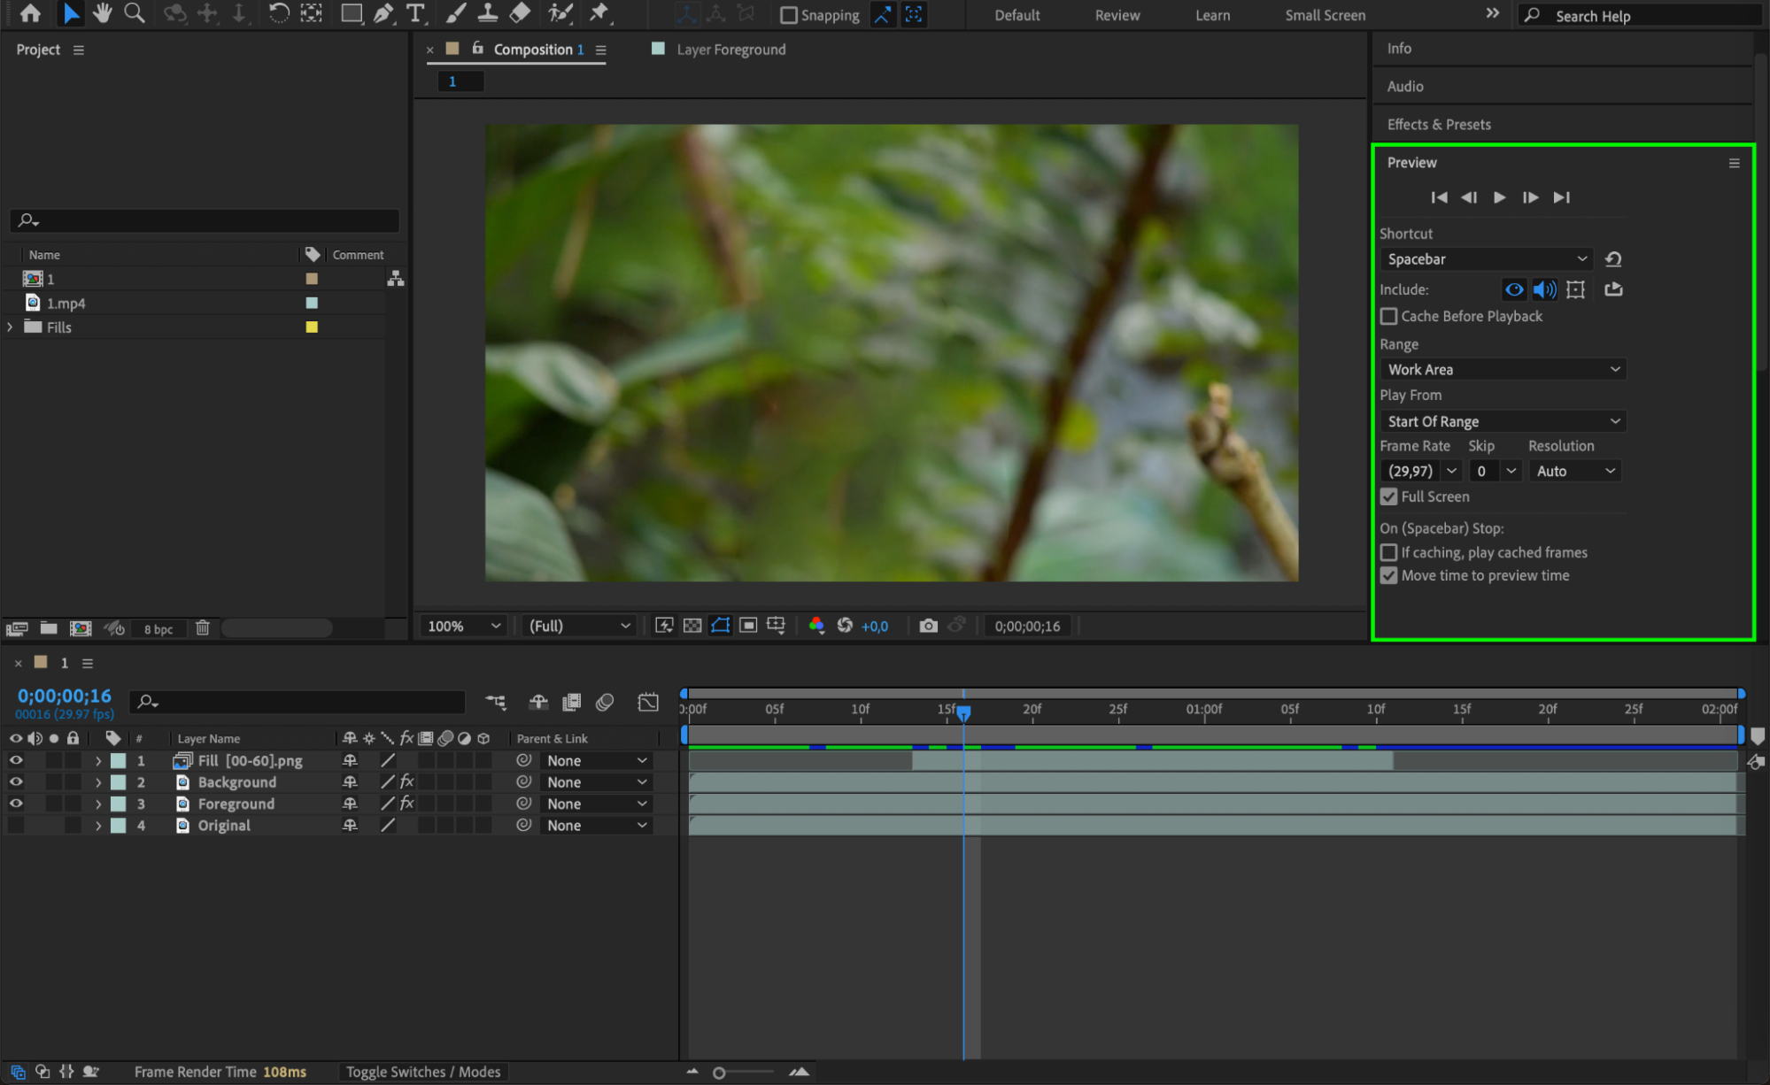The width and height of the screenshot is (1770, 1085).
Task: Hide the Foreground layer via eye icon
Action: [16, 804]
